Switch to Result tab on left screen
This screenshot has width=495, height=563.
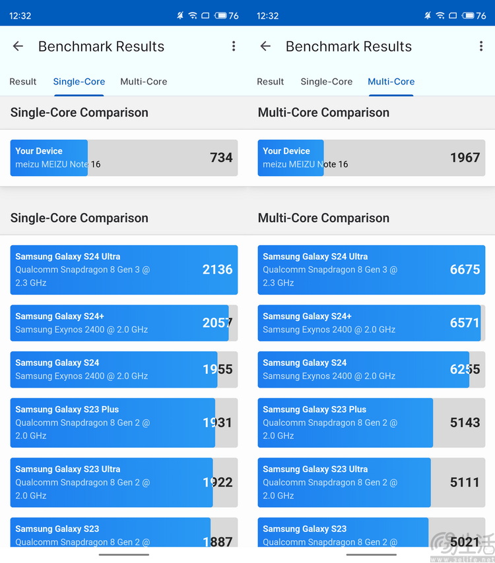tap(23, 82)
